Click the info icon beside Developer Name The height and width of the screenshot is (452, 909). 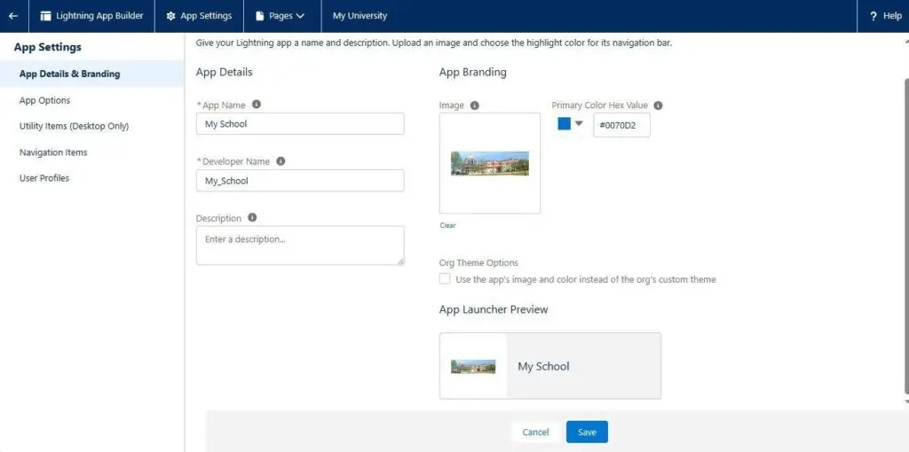pos(281,161)
